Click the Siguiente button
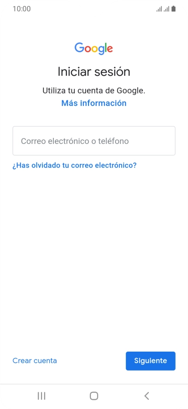Image resolution: width=188 pixels, height=409 pixels. [x=151, y=361]
